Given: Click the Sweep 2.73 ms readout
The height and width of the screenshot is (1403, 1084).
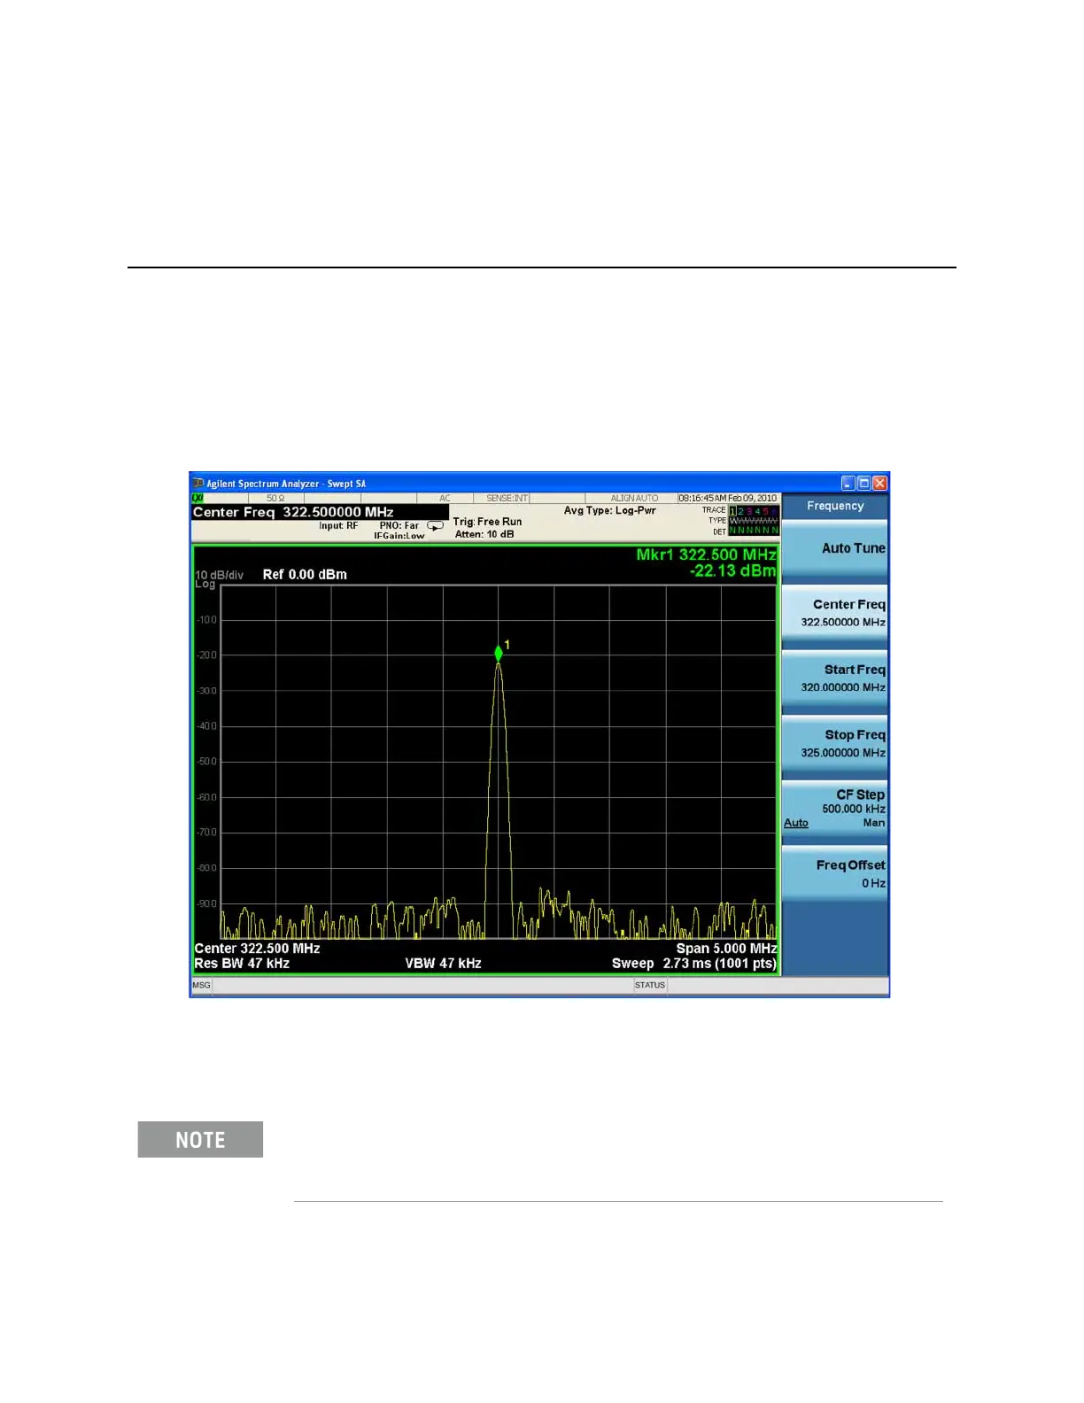Looking at the screenshot, I should pos(693,964).
